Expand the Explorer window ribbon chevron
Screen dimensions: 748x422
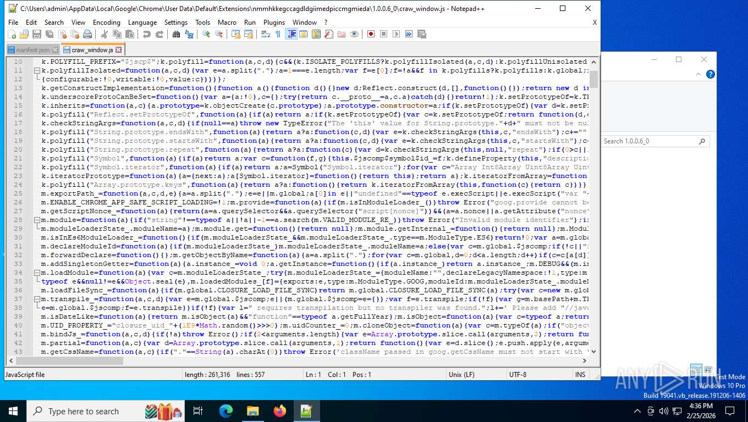pyautogui.click(x=699, y=75)
